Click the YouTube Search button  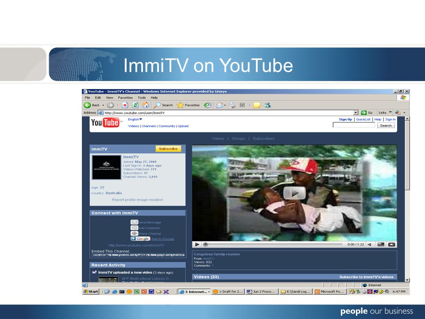[x=386, y=125]
